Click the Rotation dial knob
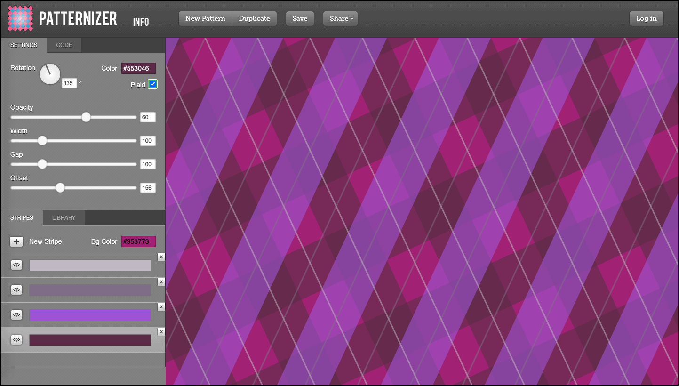Screen dimensions: 679x386 point(50,74)
